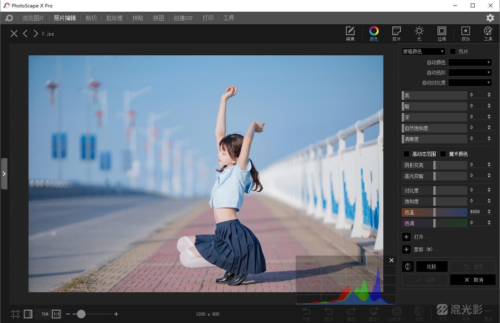Switch to 浏览图片 viewer tab
The image size is (500, 323).
[x=33, y=18]
